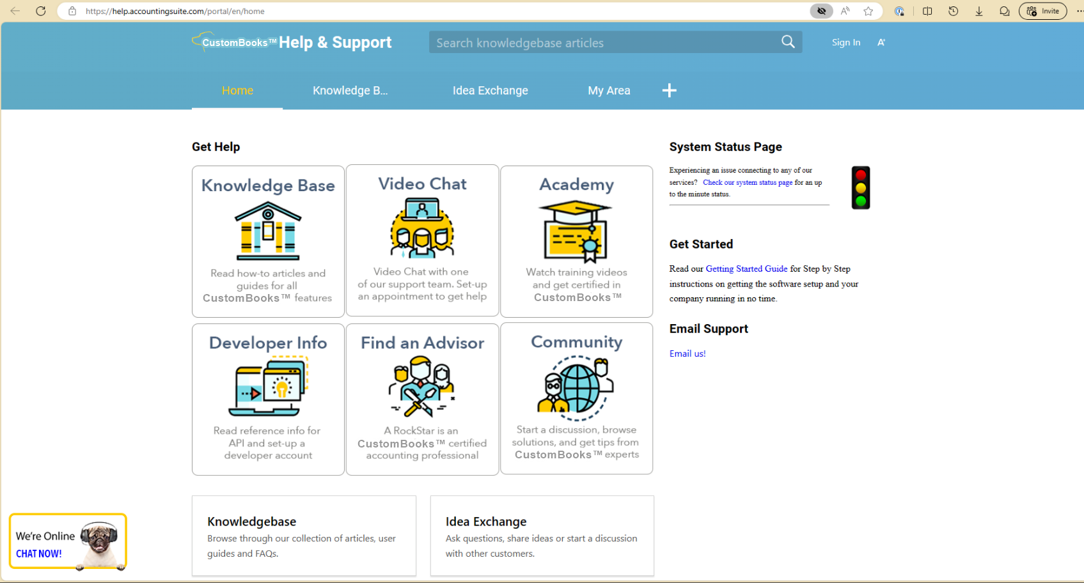The image size is (1084, 583).
Task: Open the font size accessibility icon
Action: point(881,42)
